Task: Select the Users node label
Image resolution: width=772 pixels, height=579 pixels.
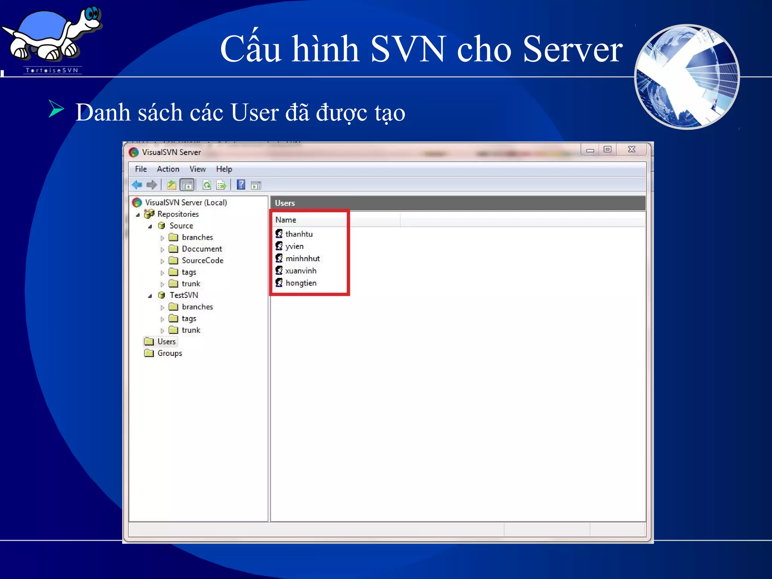Action: [167, 342]
